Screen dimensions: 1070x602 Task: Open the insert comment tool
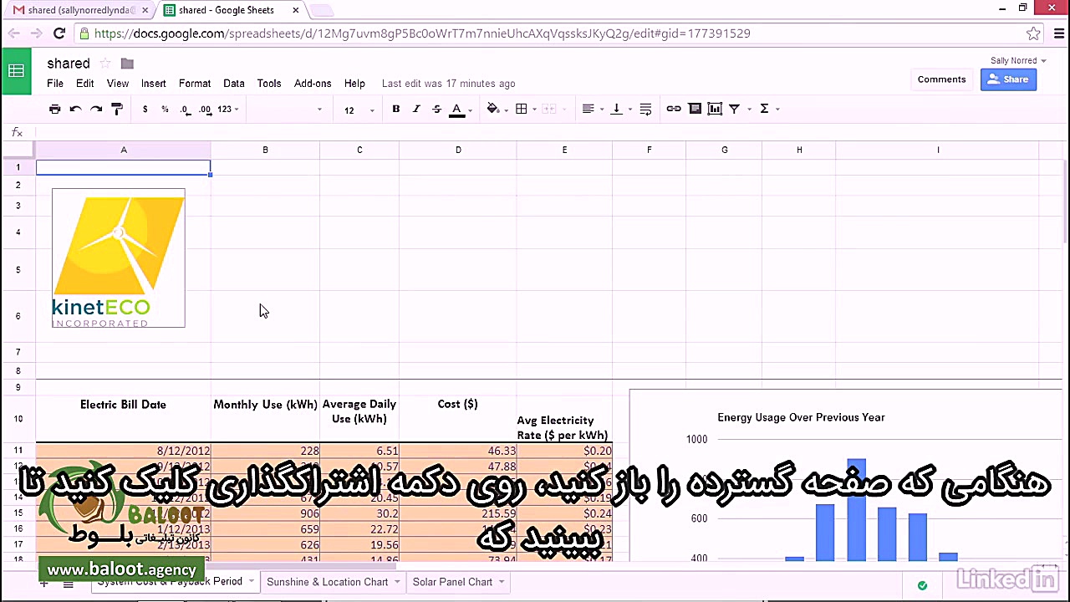pyautogui.click(x=695, y=109)
